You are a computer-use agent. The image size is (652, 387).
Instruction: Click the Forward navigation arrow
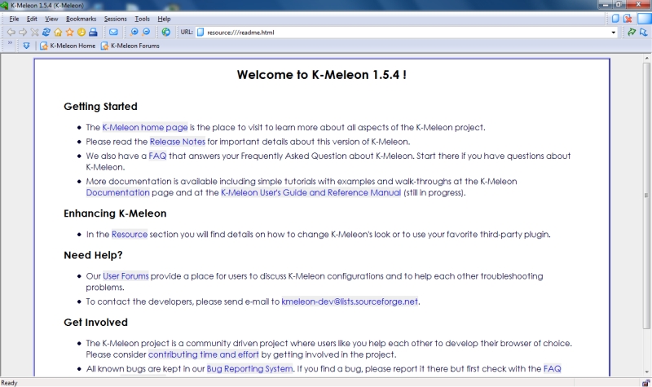(x=23, y=32)
